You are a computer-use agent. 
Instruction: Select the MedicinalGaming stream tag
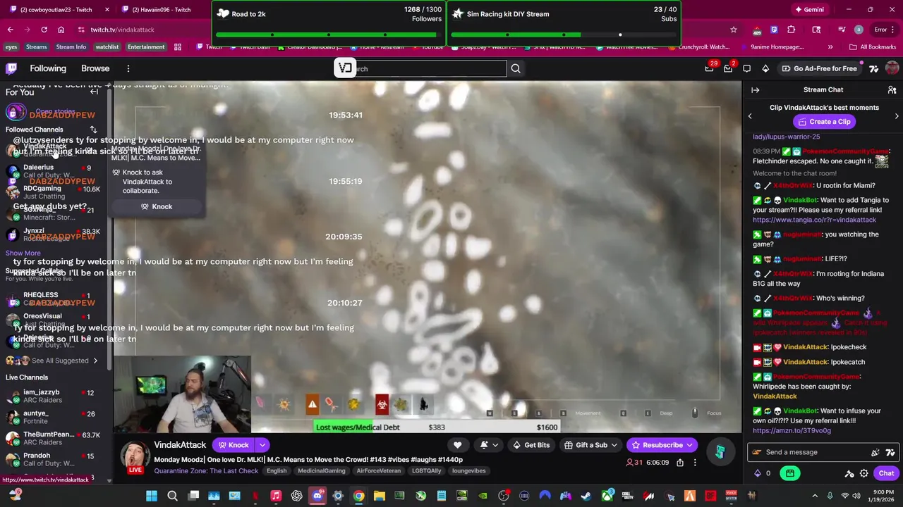(322, 471)
